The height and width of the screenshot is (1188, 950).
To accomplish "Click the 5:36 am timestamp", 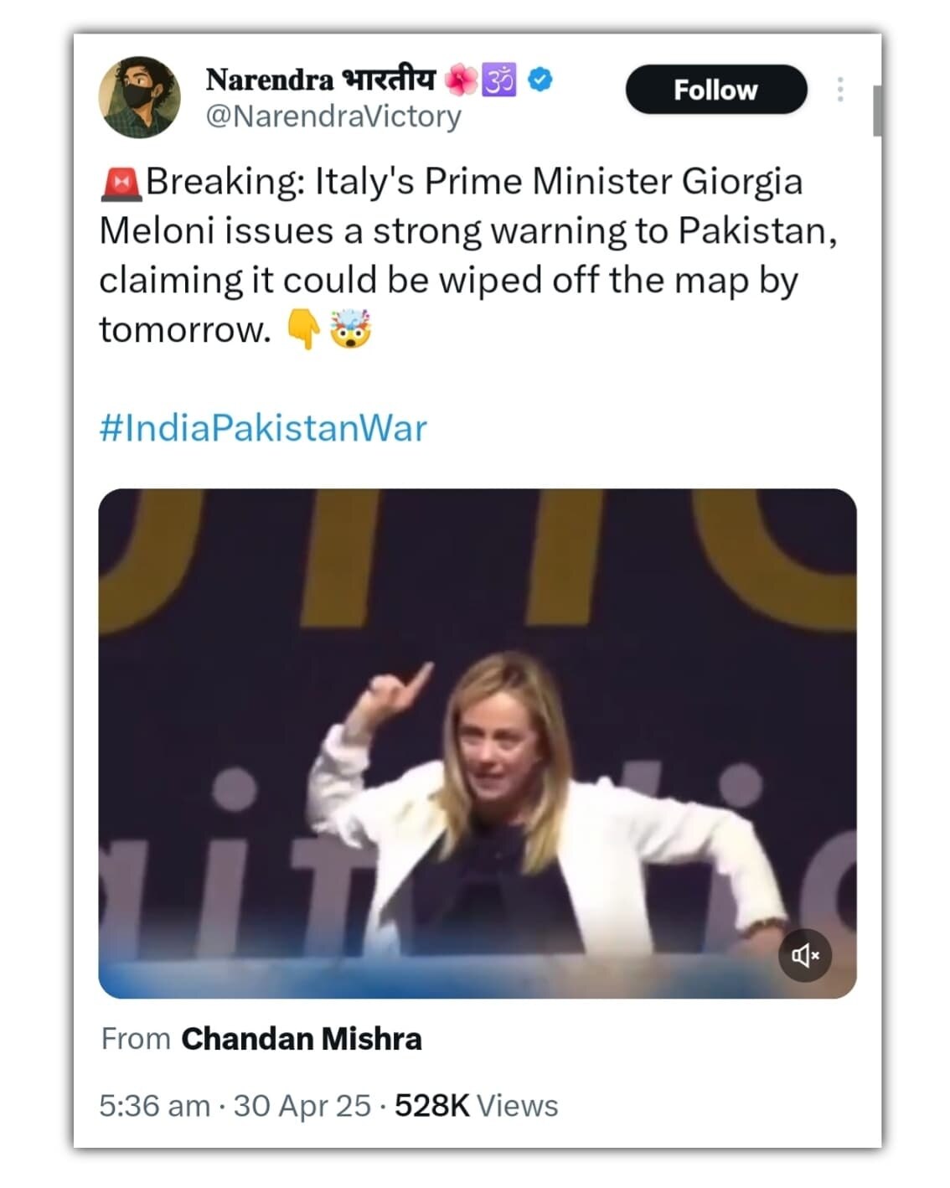I will (x=154, y=1106).
